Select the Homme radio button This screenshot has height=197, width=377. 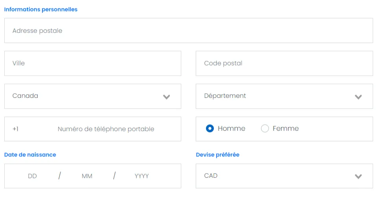tap(210, 128)
